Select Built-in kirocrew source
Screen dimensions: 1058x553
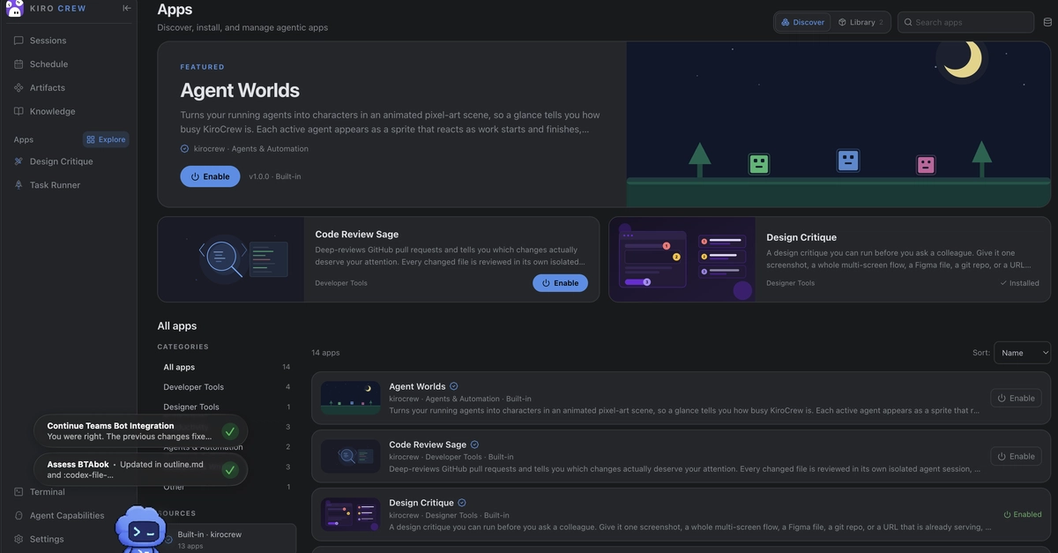pyautogui.click(x=227, y=540)
